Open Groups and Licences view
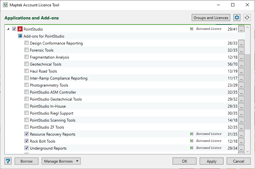 point(211,18)
